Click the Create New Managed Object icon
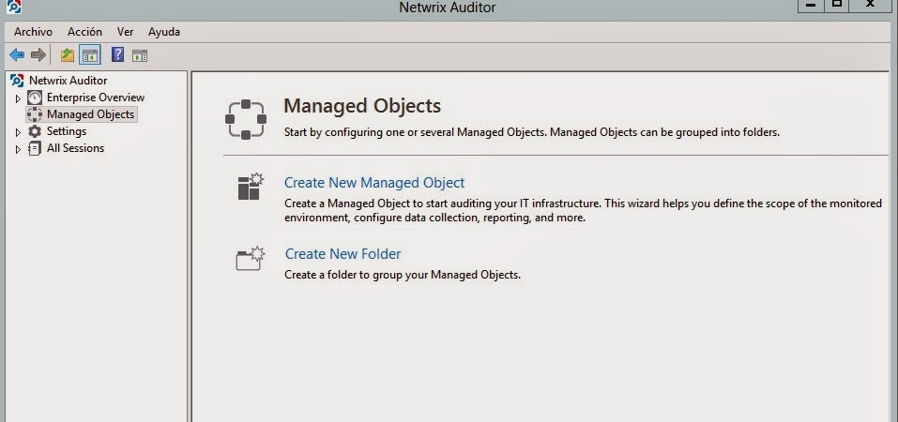This screenshot has height=422, width=898. point(248,187)
